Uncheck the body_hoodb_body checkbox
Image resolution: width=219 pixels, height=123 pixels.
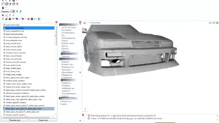[x=4, y=43]
